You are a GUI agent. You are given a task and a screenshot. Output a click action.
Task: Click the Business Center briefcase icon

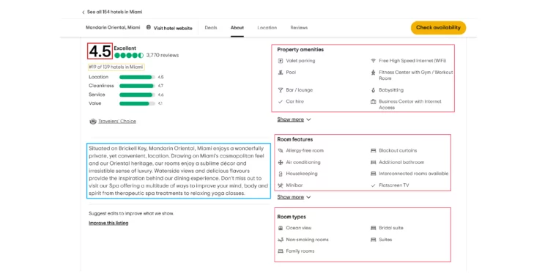(374, 101)
